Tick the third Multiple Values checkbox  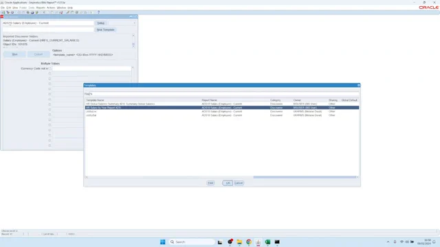tap(50, 79)
